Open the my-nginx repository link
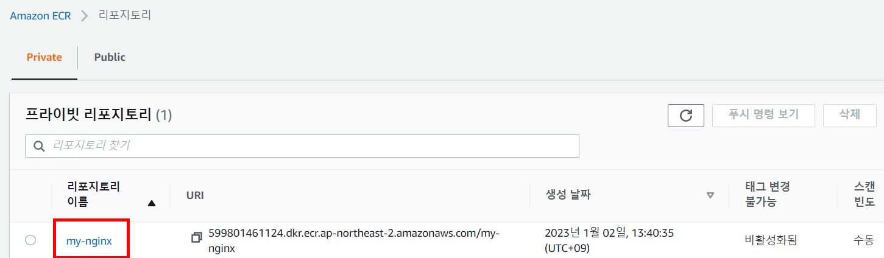Viewport: 884px width, 258px height. click(x=89, y=241)
